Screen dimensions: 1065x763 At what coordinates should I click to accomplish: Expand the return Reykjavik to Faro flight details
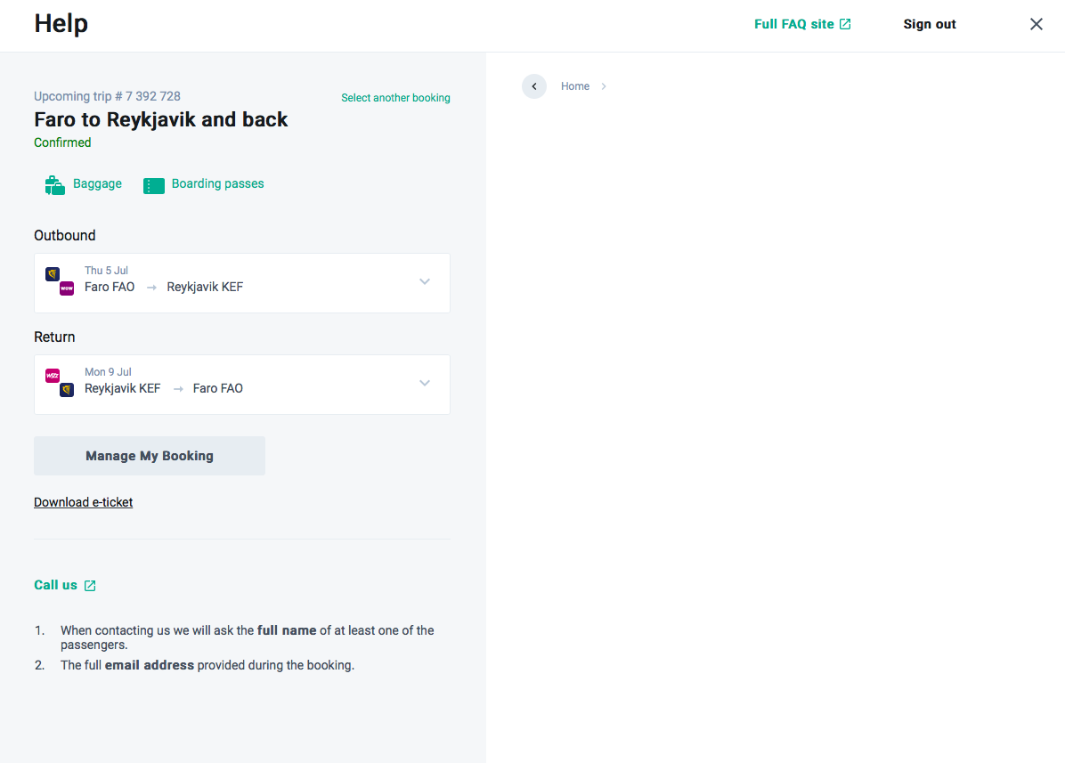pyautogui.click(x=425, y=383)
